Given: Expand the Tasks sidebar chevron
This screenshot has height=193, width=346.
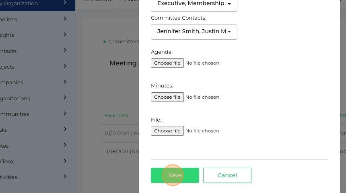Looking at the screenshot, I should (65, 129).
